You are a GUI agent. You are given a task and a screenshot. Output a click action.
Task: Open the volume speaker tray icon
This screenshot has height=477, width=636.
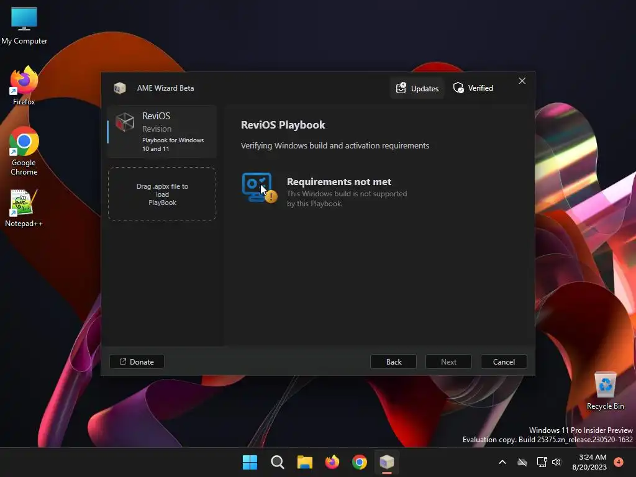pos(556,462)
